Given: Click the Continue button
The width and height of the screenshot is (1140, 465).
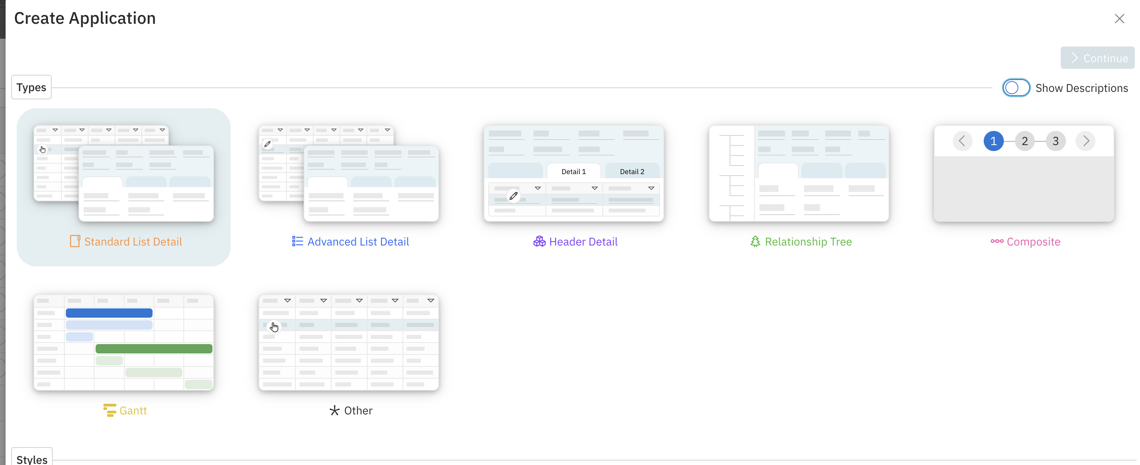Looking at the screenshot, I should [x=1098, y=58].
